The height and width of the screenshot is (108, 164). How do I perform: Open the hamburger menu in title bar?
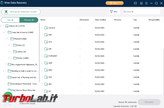(146, 3)
